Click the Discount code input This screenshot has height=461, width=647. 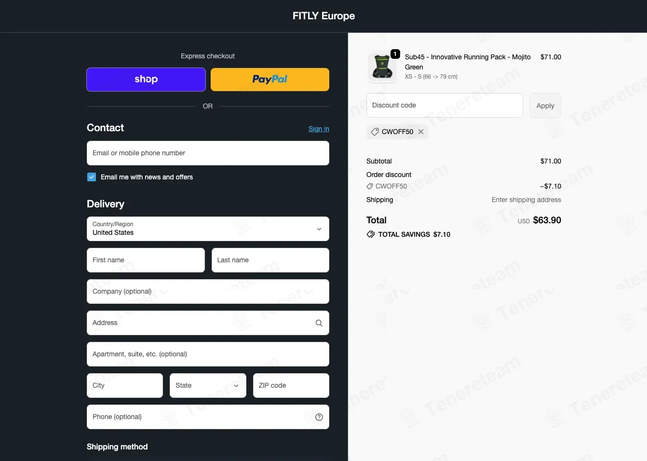pos(445,105)
